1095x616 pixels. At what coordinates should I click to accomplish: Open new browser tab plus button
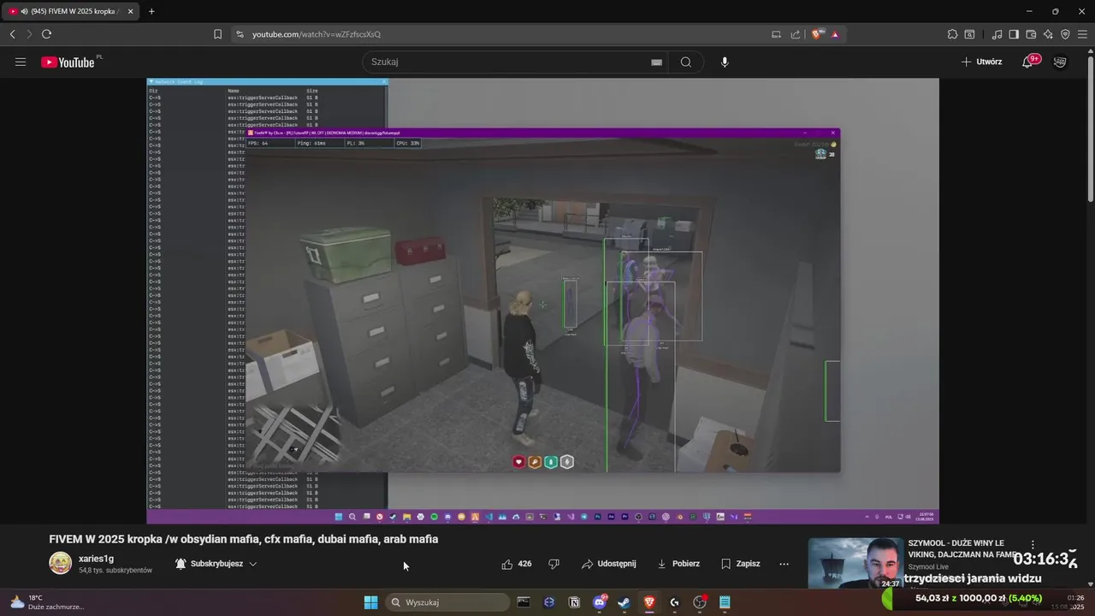coord(151,11)
